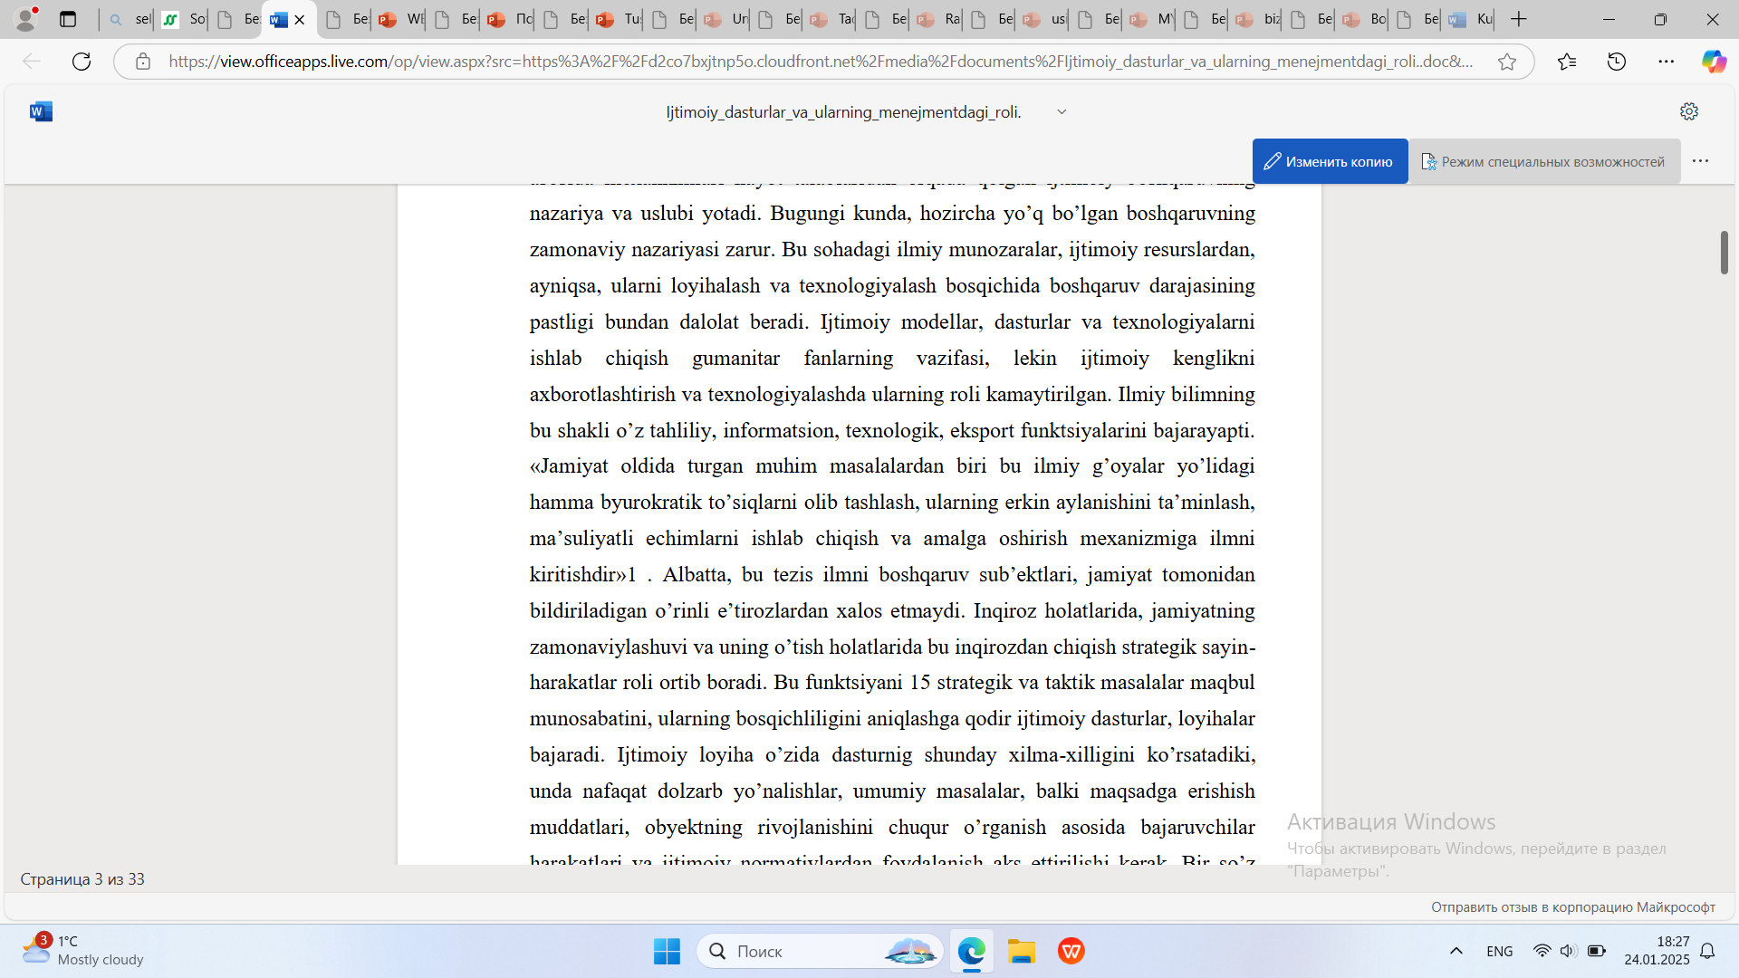Open the volume speaker tray icon
Screen dimensions: 1739x978
click(x=1568, y=951)
